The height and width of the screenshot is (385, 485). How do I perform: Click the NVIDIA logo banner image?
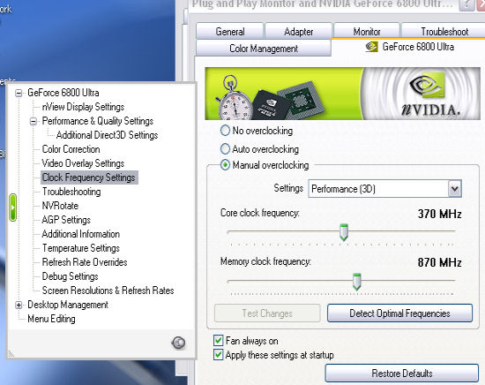pyautogui.click(x=343, y=94)
